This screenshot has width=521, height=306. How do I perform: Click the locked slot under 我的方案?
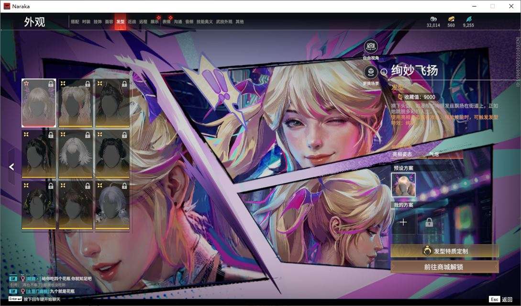click(x=429, y=222)
